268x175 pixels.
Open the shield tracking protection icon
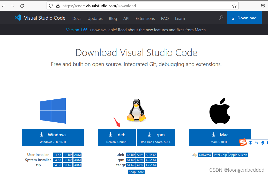pos(51,6)
